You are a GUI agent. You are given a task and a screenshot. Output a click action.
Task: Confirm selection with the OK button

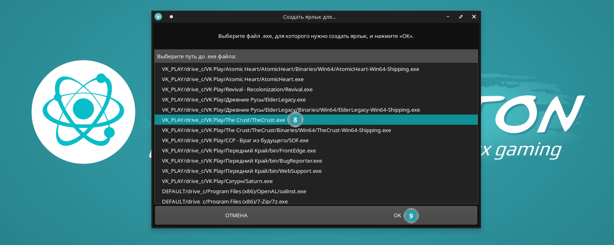click(x=397, y=215)
